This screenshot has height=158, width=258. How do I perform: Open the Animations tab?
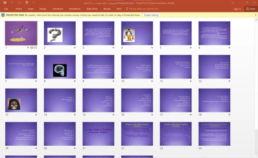(x=75, y=9)
